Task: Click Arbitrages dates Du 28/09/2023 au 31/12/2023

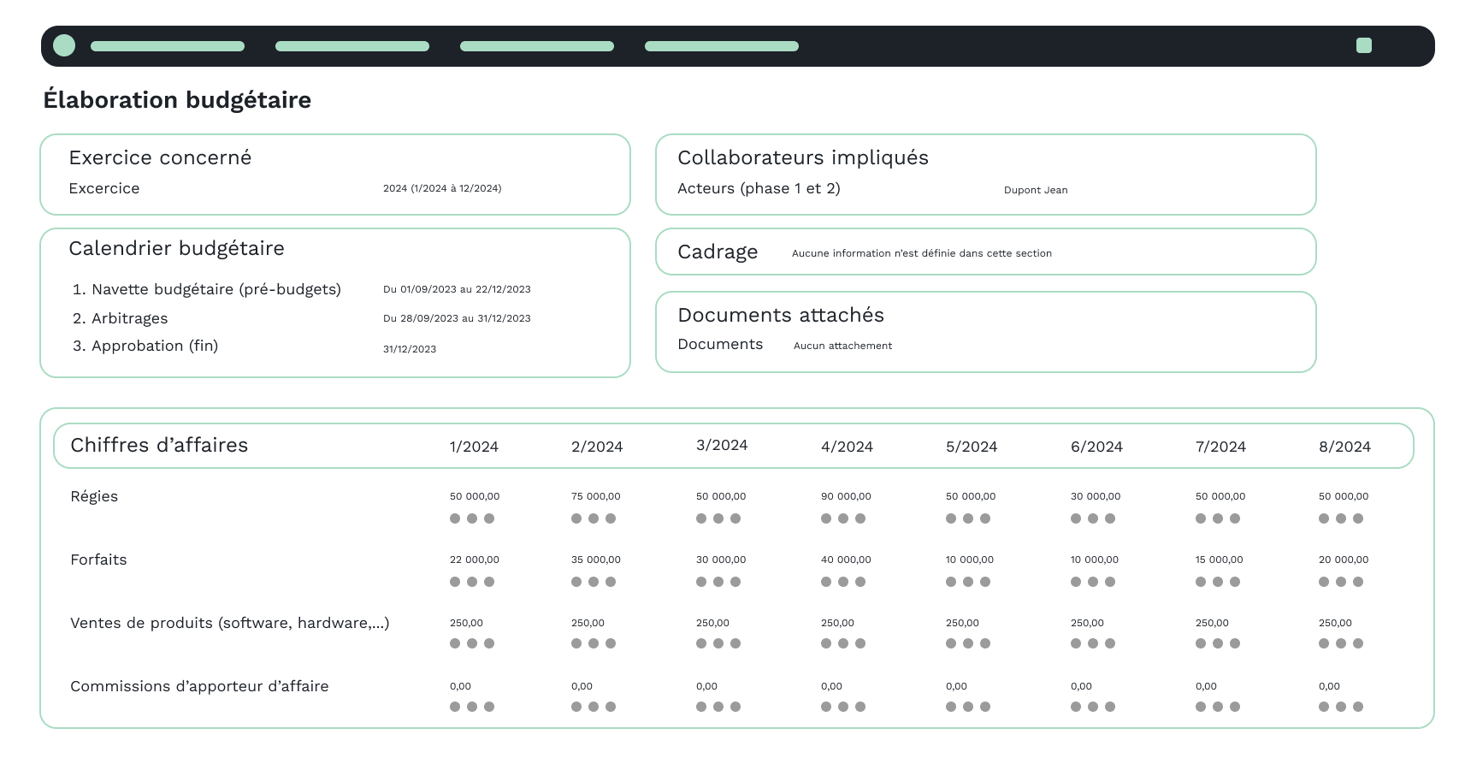Action: click(x=457, y=318)
